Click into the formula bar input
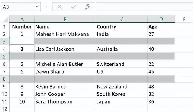Image resolution: width=193 pixels, height=112 pixels. point(144,7)
